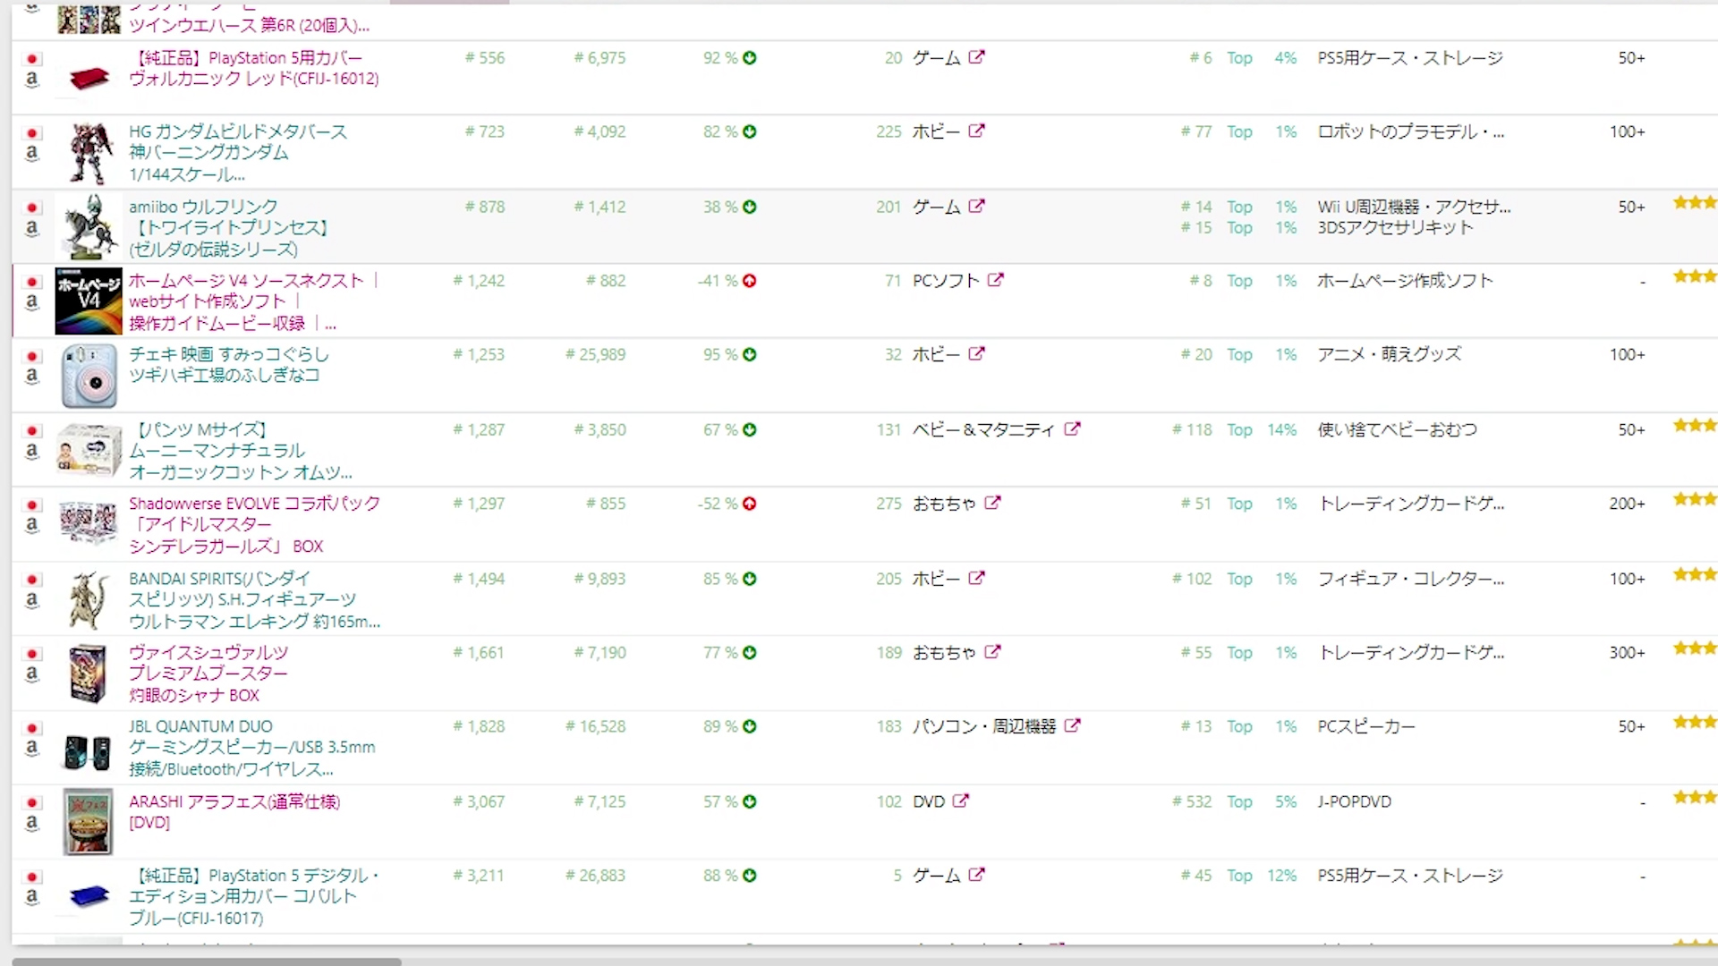The width and height of the screenshot is (1718, 966).
Task: Click red up-arrow icon beside -52 %
Action: (750, 504)
